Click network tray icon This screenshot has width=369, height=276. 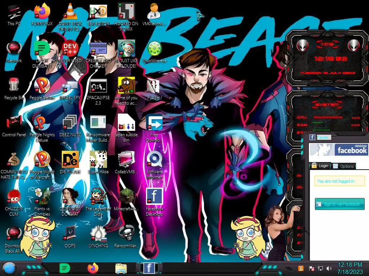(x=320, y=268)
